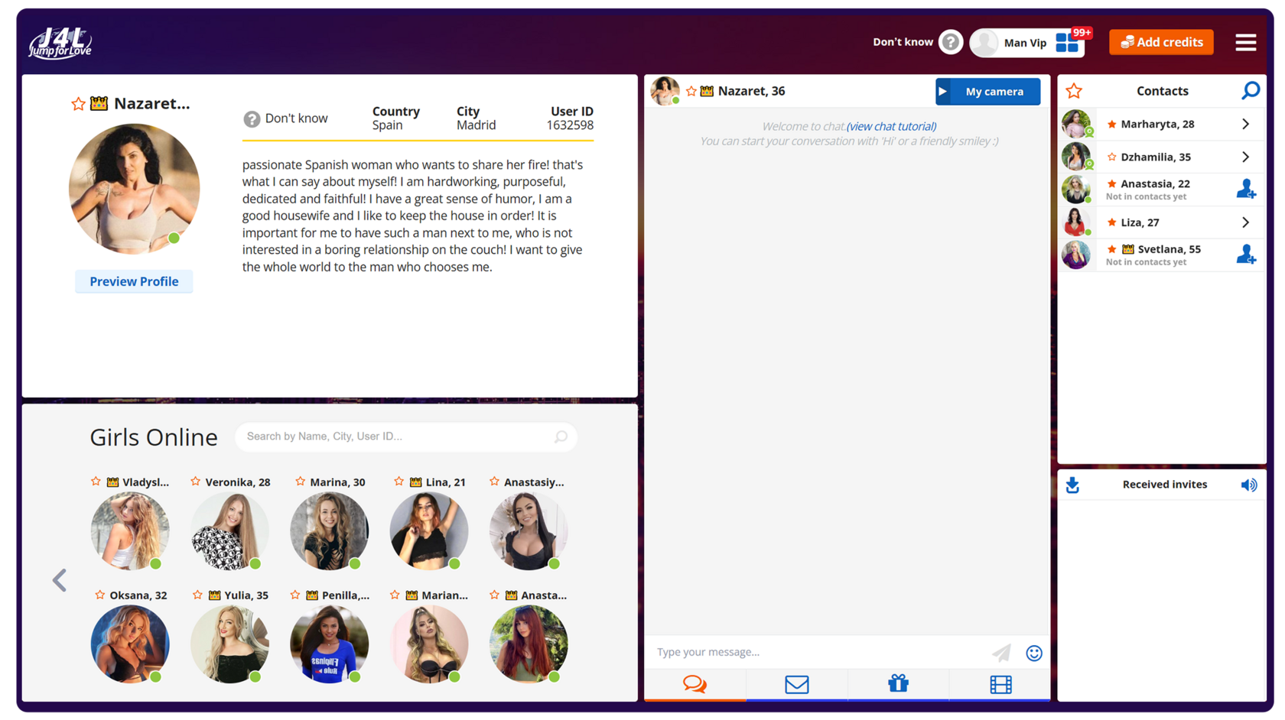Click the received invites download icon

click(x=1072, y=485)
